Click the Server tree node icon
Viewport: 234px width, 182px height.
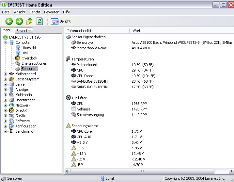(11, 84)
